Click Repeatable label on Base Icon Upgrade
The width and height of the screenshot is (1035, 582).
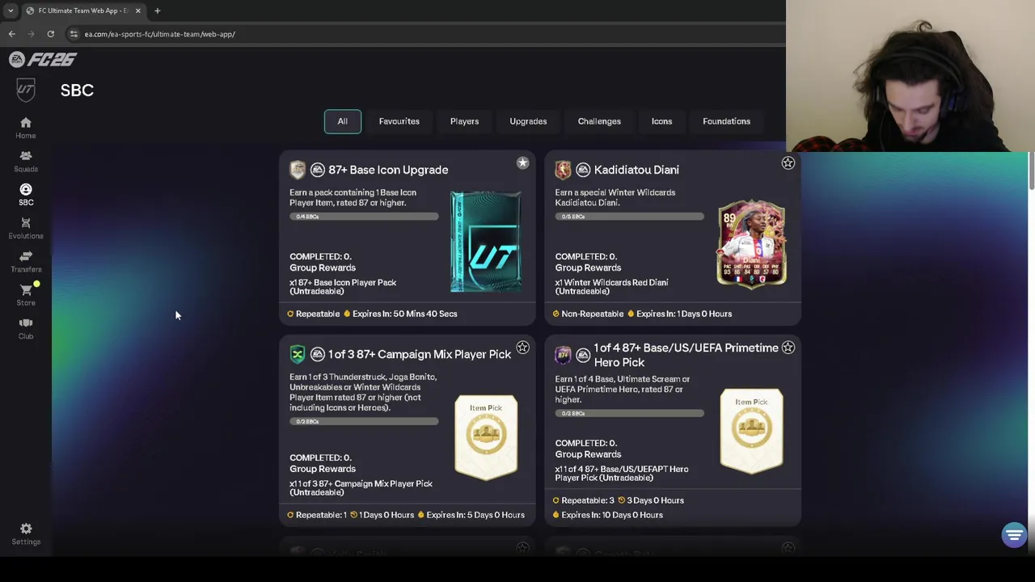tap(317, 314)
